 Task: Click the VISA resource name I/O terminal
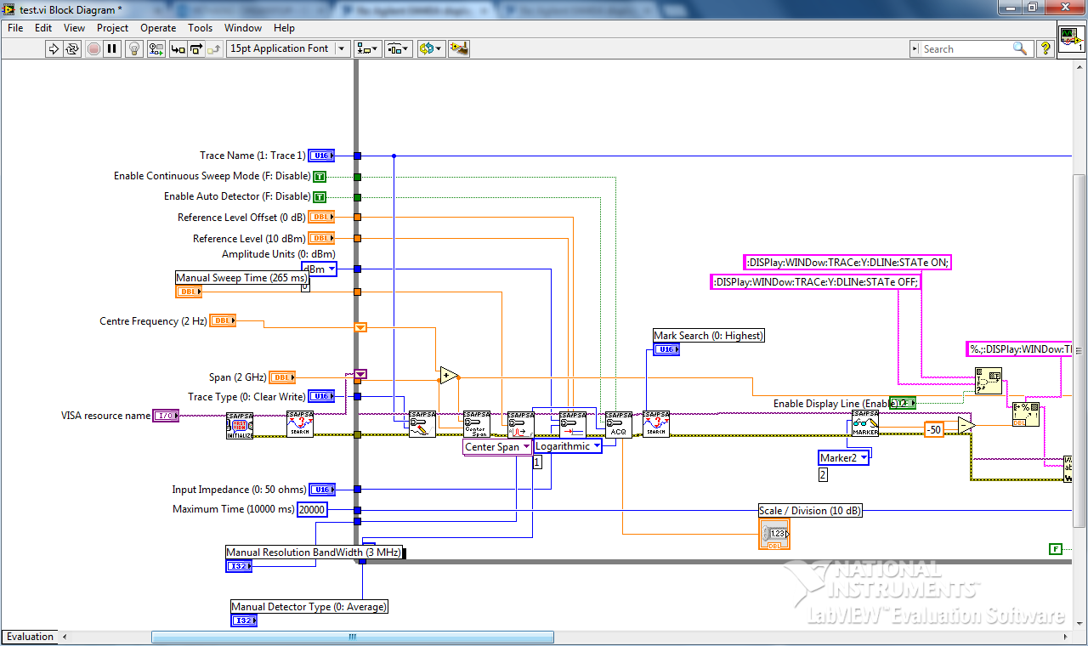(x=165, y=416)
